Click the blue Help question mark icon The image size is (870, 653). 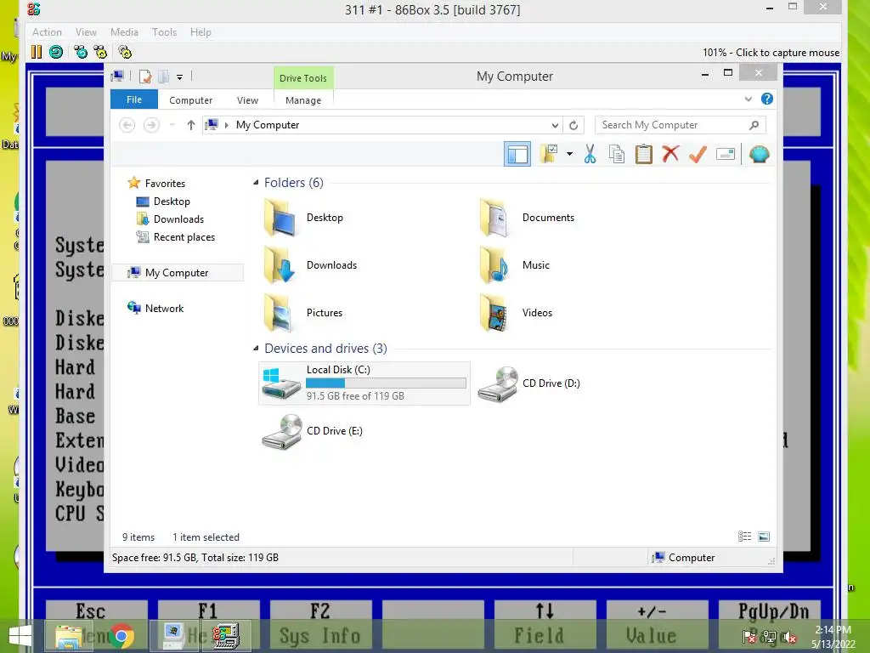click(x=767, y=99)
